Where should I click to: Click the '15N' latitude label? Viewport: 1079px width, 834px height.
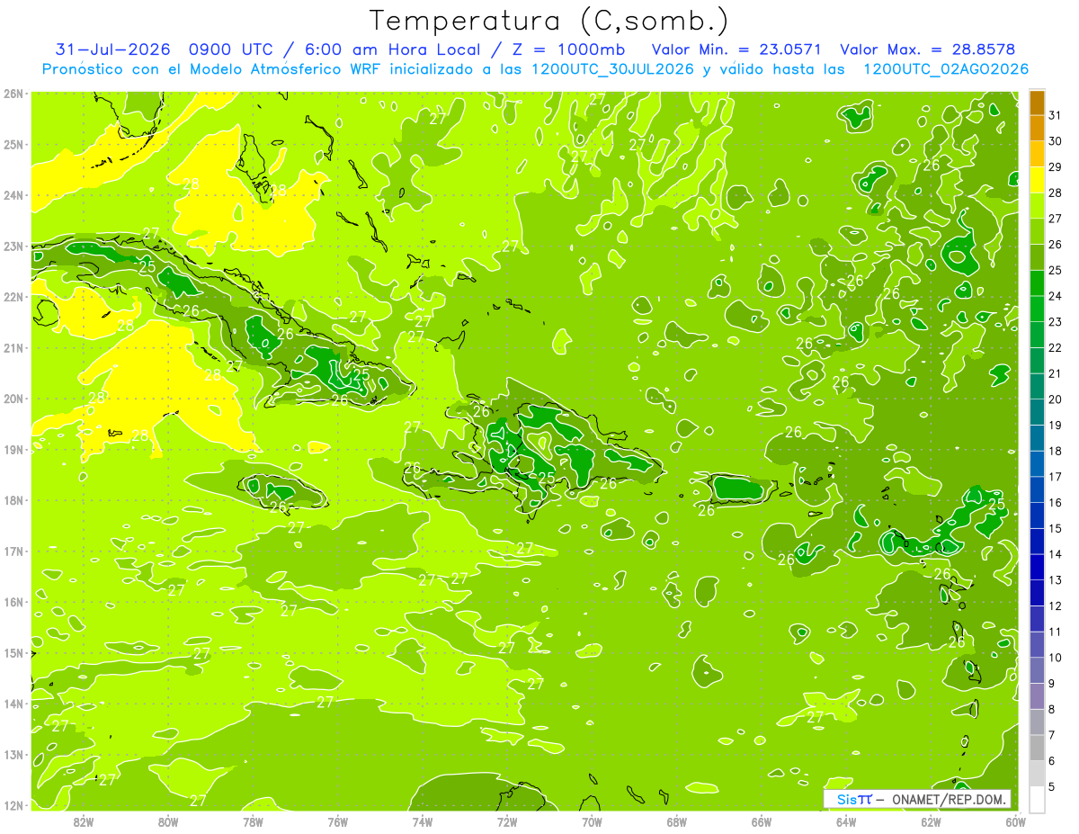click(x=13, y=652)
